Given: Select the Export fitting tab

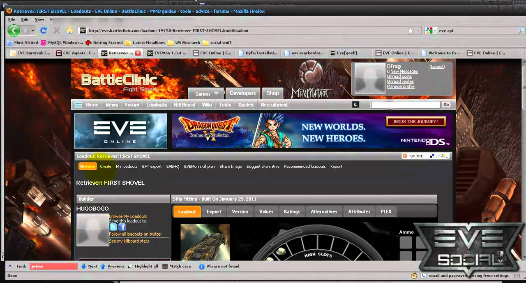Looking at the screenshot, I should tap(214, 212).
